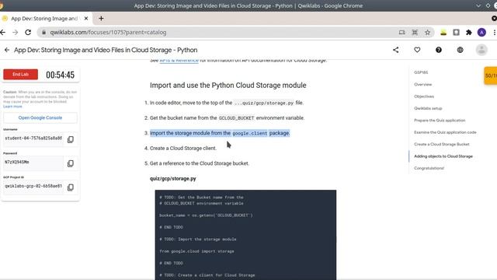Click the End Lab button
The height and width of the screenshot is (280, 497).
21,75
